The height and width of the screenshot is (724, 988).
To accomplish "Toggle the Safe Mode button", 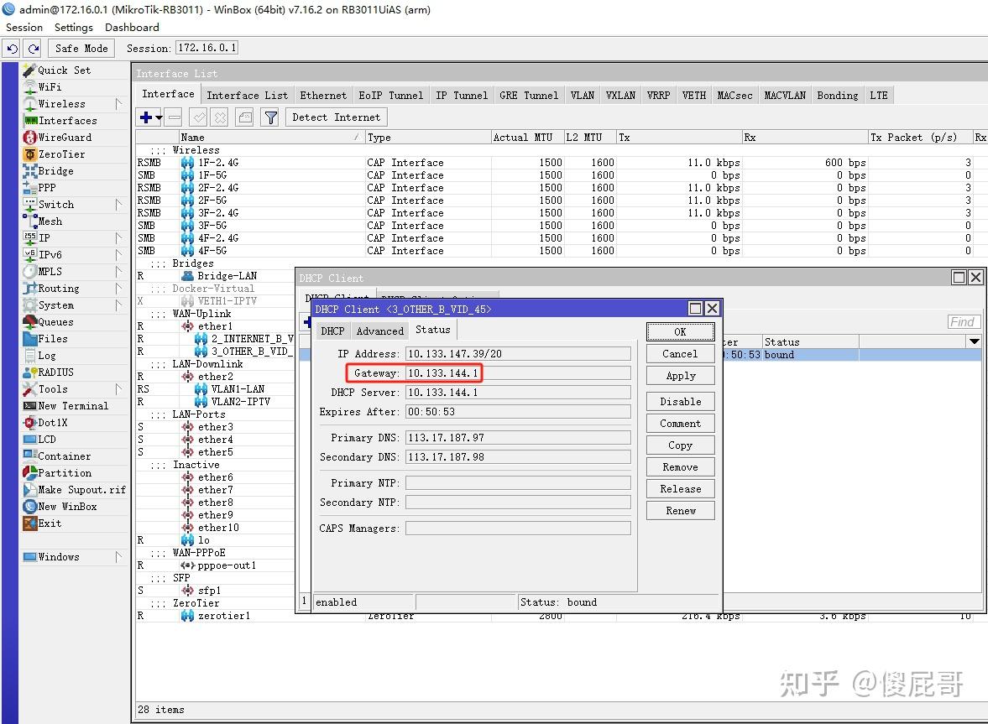I will pos(81,49).
